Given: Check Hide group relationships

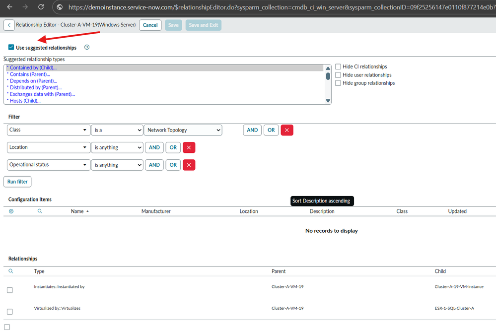Looking at the screenshot, I should pyautogui.click(x=338, y=83).
